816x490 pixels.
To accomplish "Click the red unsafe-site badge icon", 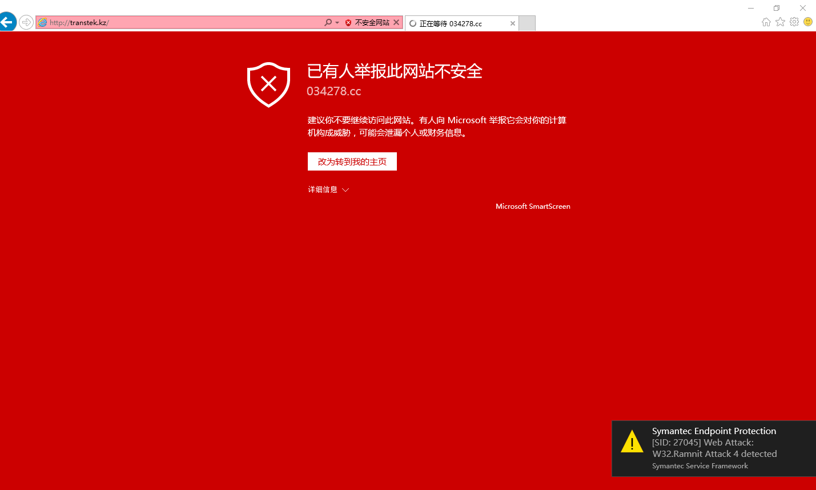I will click(x=348, y=23).
